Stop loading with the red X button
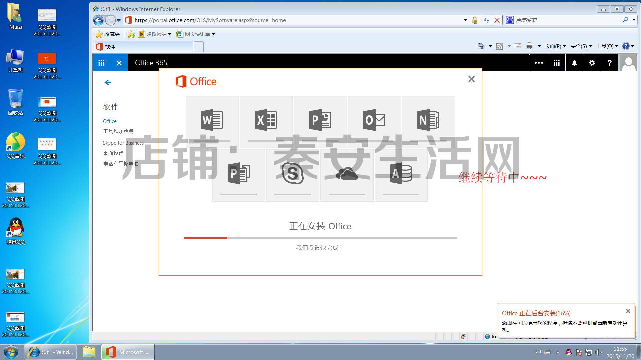The image size is (641, 360). coord(497,20)
